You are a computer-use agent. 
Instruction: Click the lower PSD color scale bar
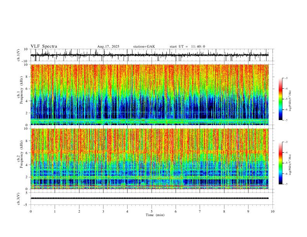(x=280, y=163)
